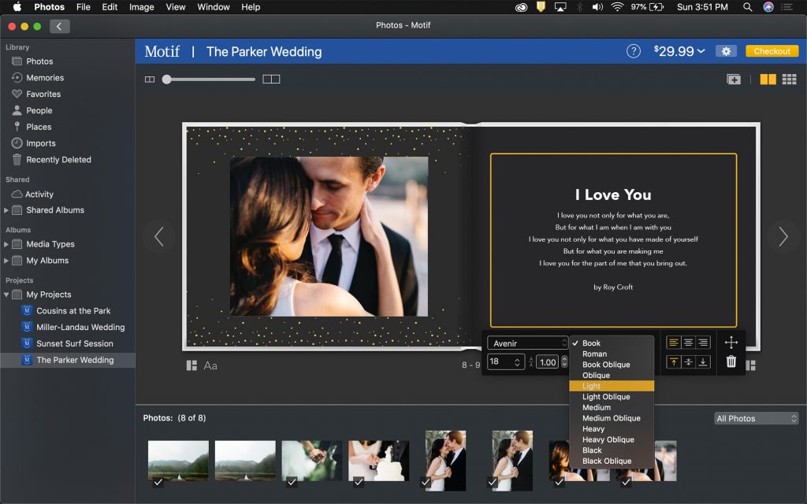Image resolution: width=807 pixels, height=504 pixels.
Task: Choose Medium Oblique font style
Action: pyautogui.click(x=612, y=418)
